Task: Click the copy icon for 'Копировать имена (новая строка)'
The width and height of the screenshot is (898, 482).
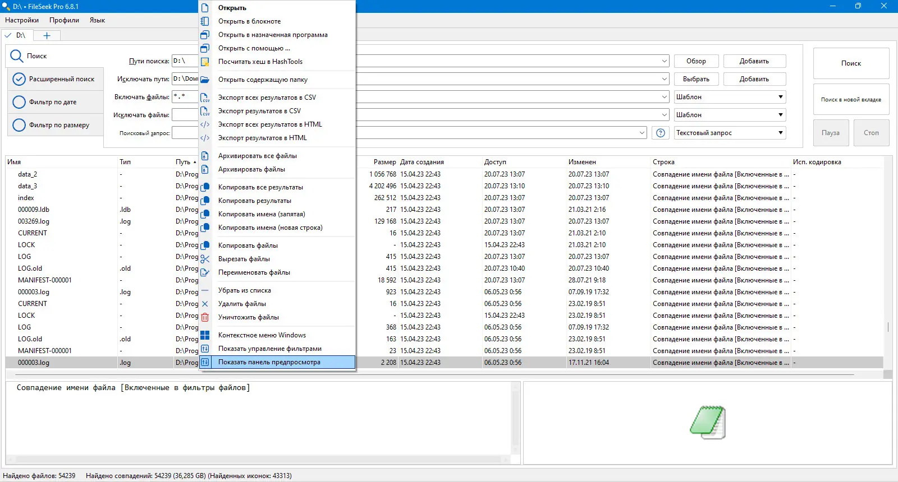Action: click(x=205, y=228)
